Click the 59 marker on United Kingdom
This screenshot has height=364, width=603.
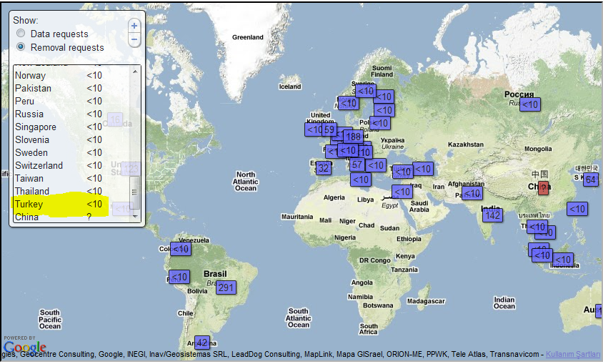click(x=329, y=129)
